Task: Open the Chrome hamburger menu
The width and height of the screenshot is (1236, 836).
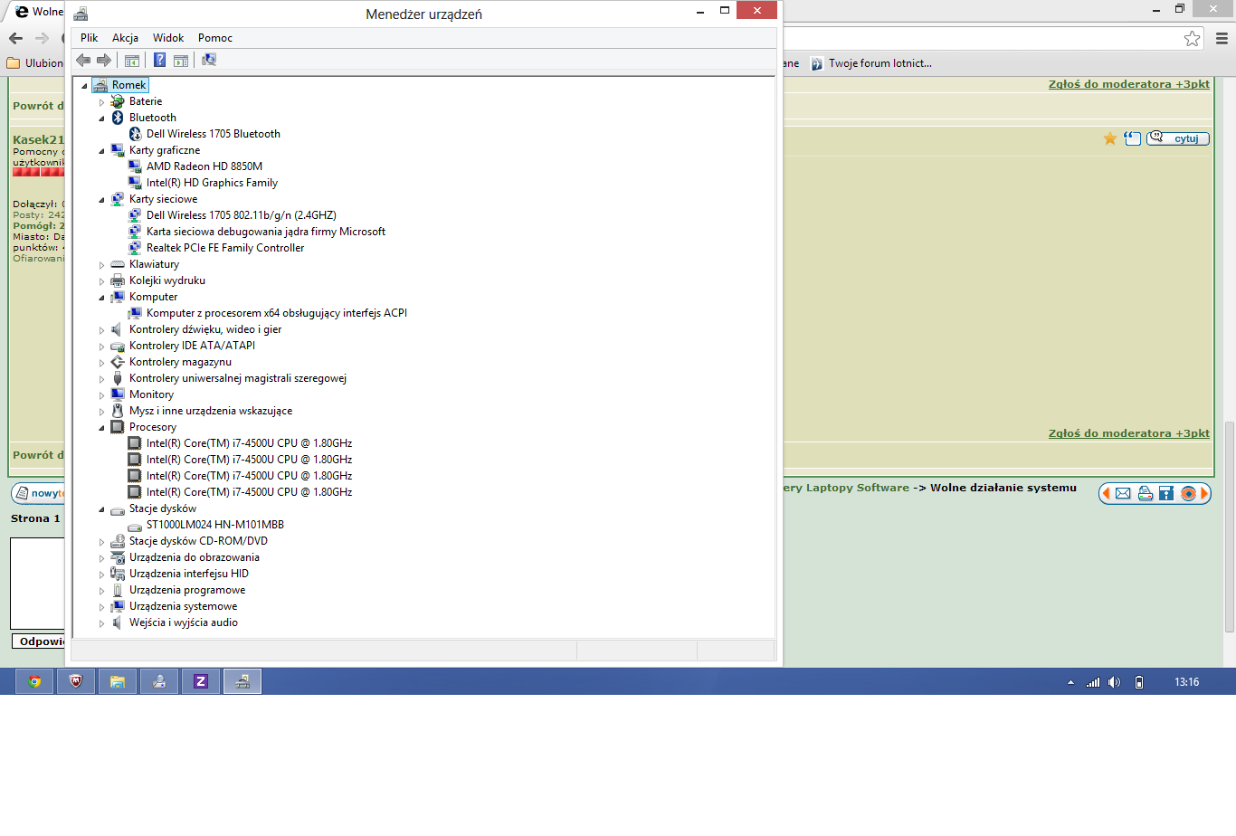Action: [x=1222, y=38]
